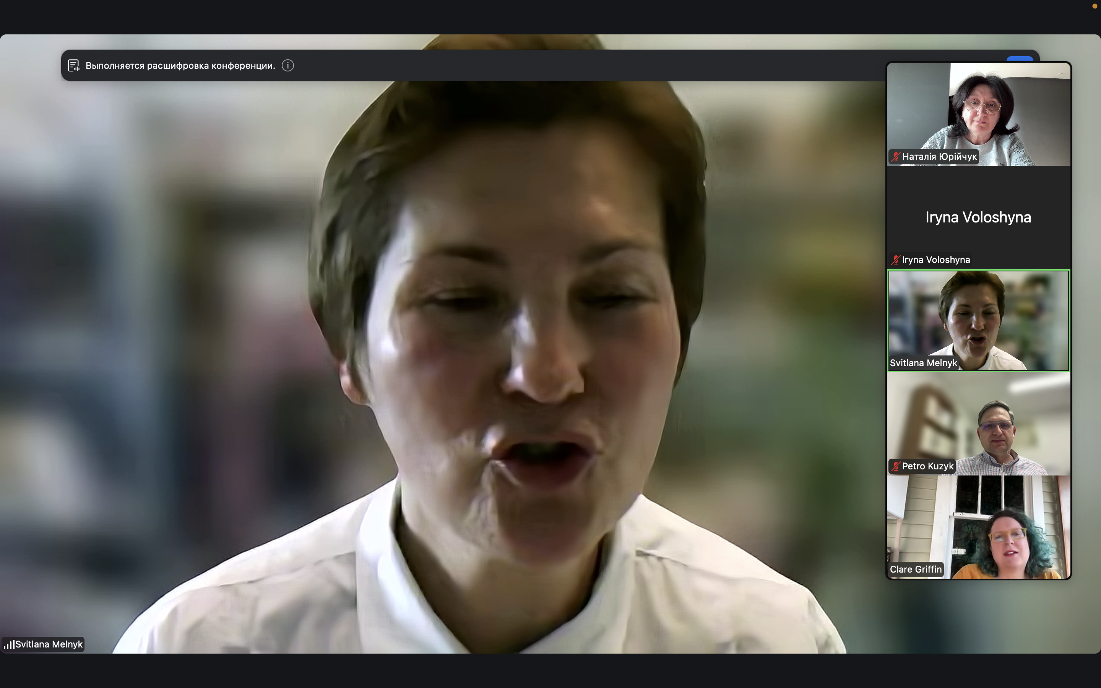Viewport: 1101px width, 688px height.
Task: Click the Наталія Юрійчук name label
Action: 939,157
